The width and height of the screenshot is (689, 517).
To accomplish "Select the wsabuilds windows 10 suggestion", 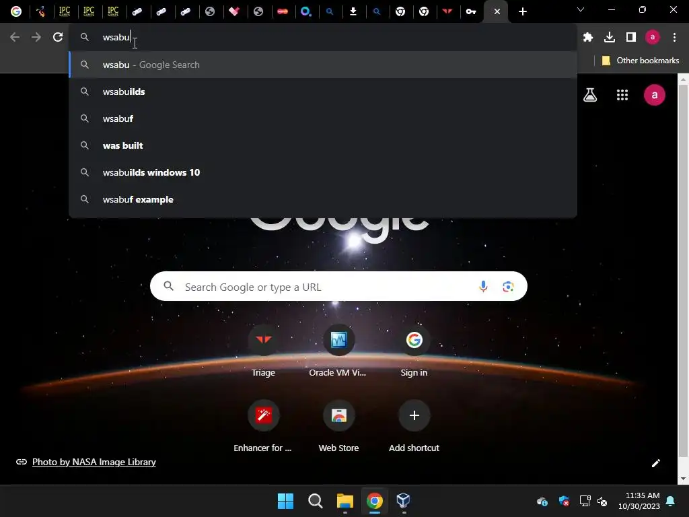I will (x=322, y=172).
